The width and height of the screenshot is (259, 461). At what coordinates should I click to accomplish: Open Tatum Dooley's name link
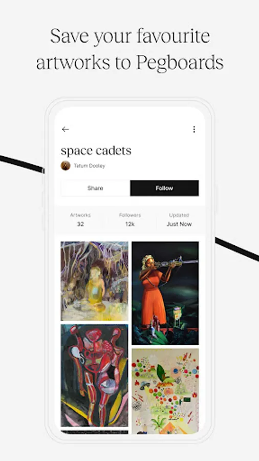pos(89,166)
